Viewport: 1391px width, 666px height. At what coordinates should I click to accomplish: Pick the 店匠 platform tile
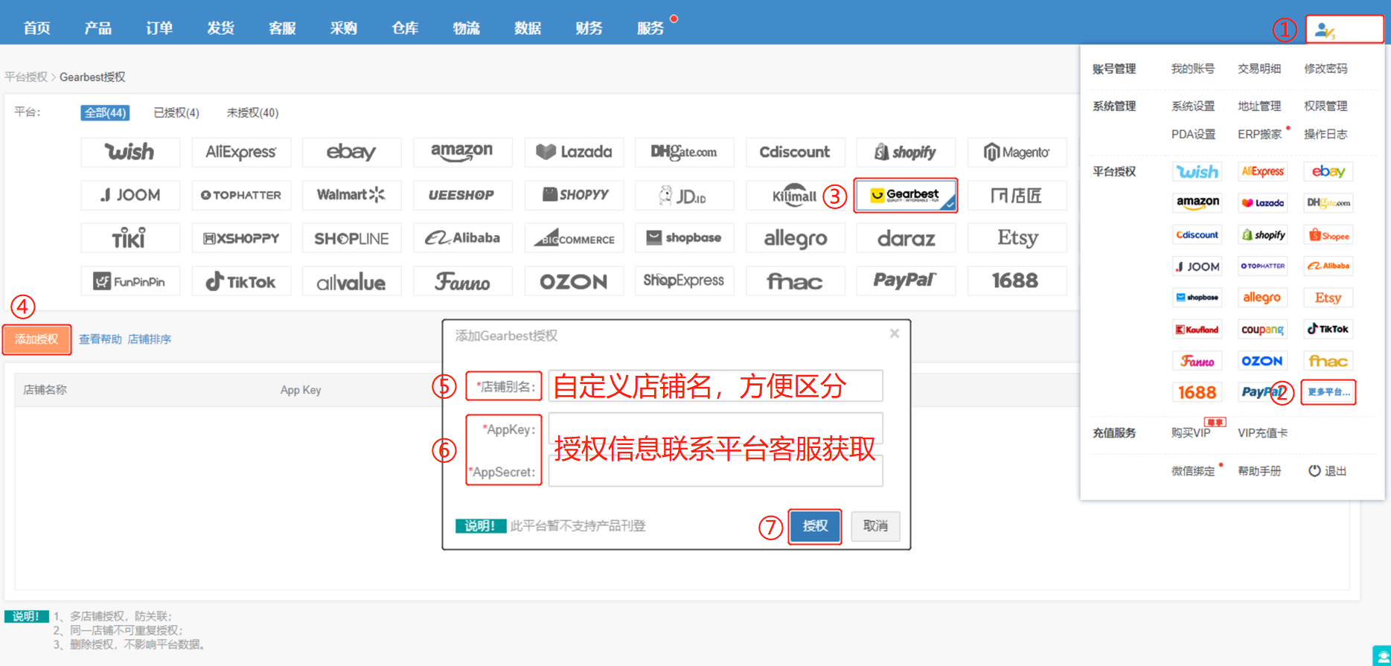pyautogui.click(x=1017, y=195)
